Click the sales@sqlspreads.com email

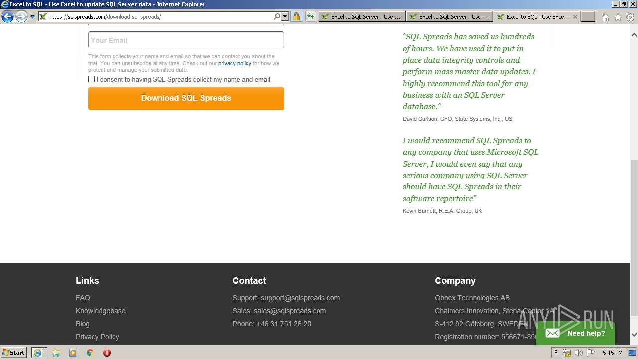tap(290, 311)
